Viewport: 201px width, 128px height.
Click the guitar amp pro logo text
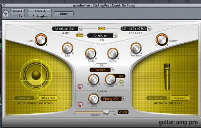tap(178, 123)
